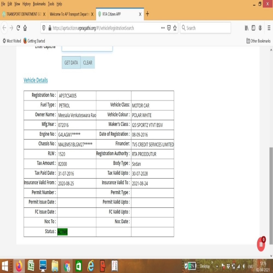Open the Vehicle Details link
The width and height of the screenshot is (273, 273).
click(36, 80)
